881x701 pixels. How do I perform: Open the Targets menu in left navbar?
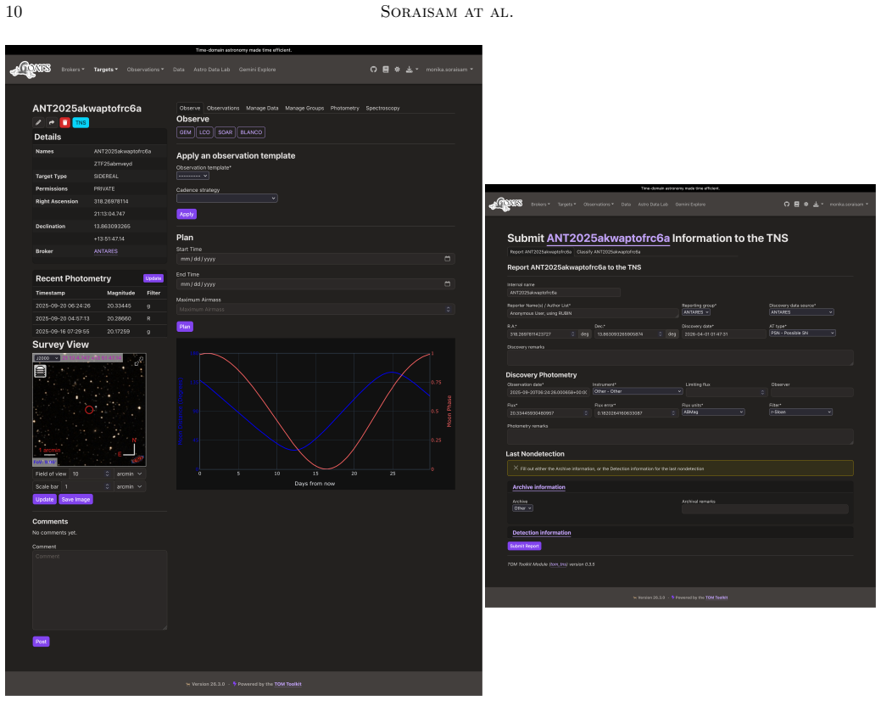pos(106,70)
